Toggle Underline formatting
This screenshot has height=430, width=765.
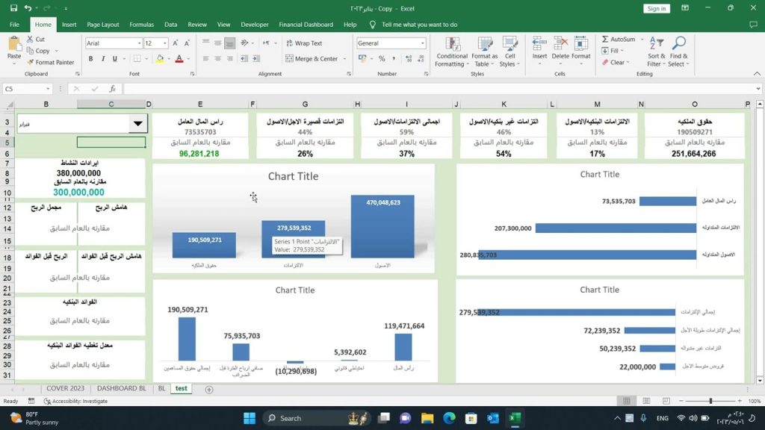[114, 58]
